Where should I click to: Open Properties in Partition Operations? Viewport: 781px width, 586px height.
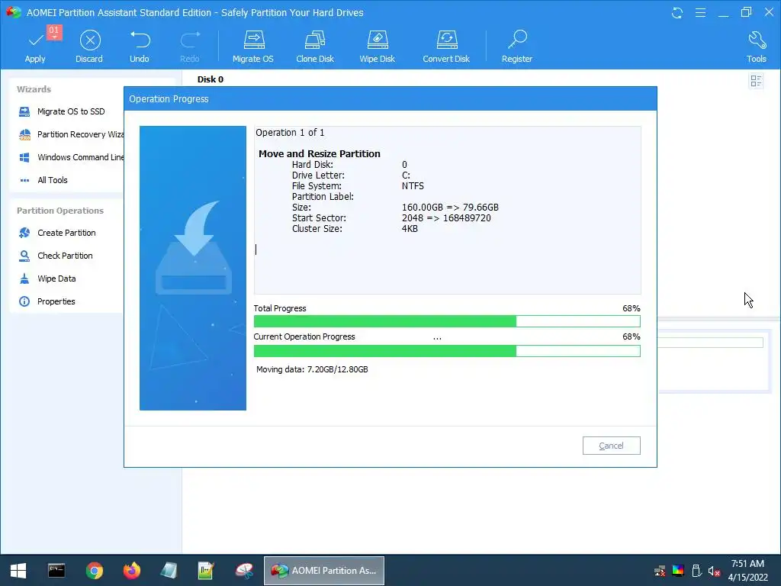47,301
